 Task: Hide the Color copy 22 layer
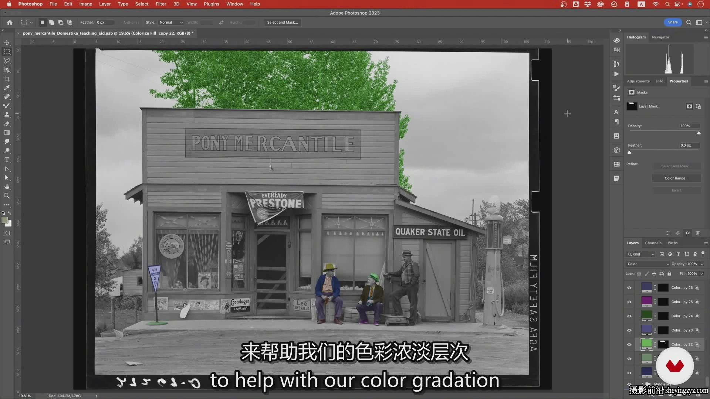point(629,345)
